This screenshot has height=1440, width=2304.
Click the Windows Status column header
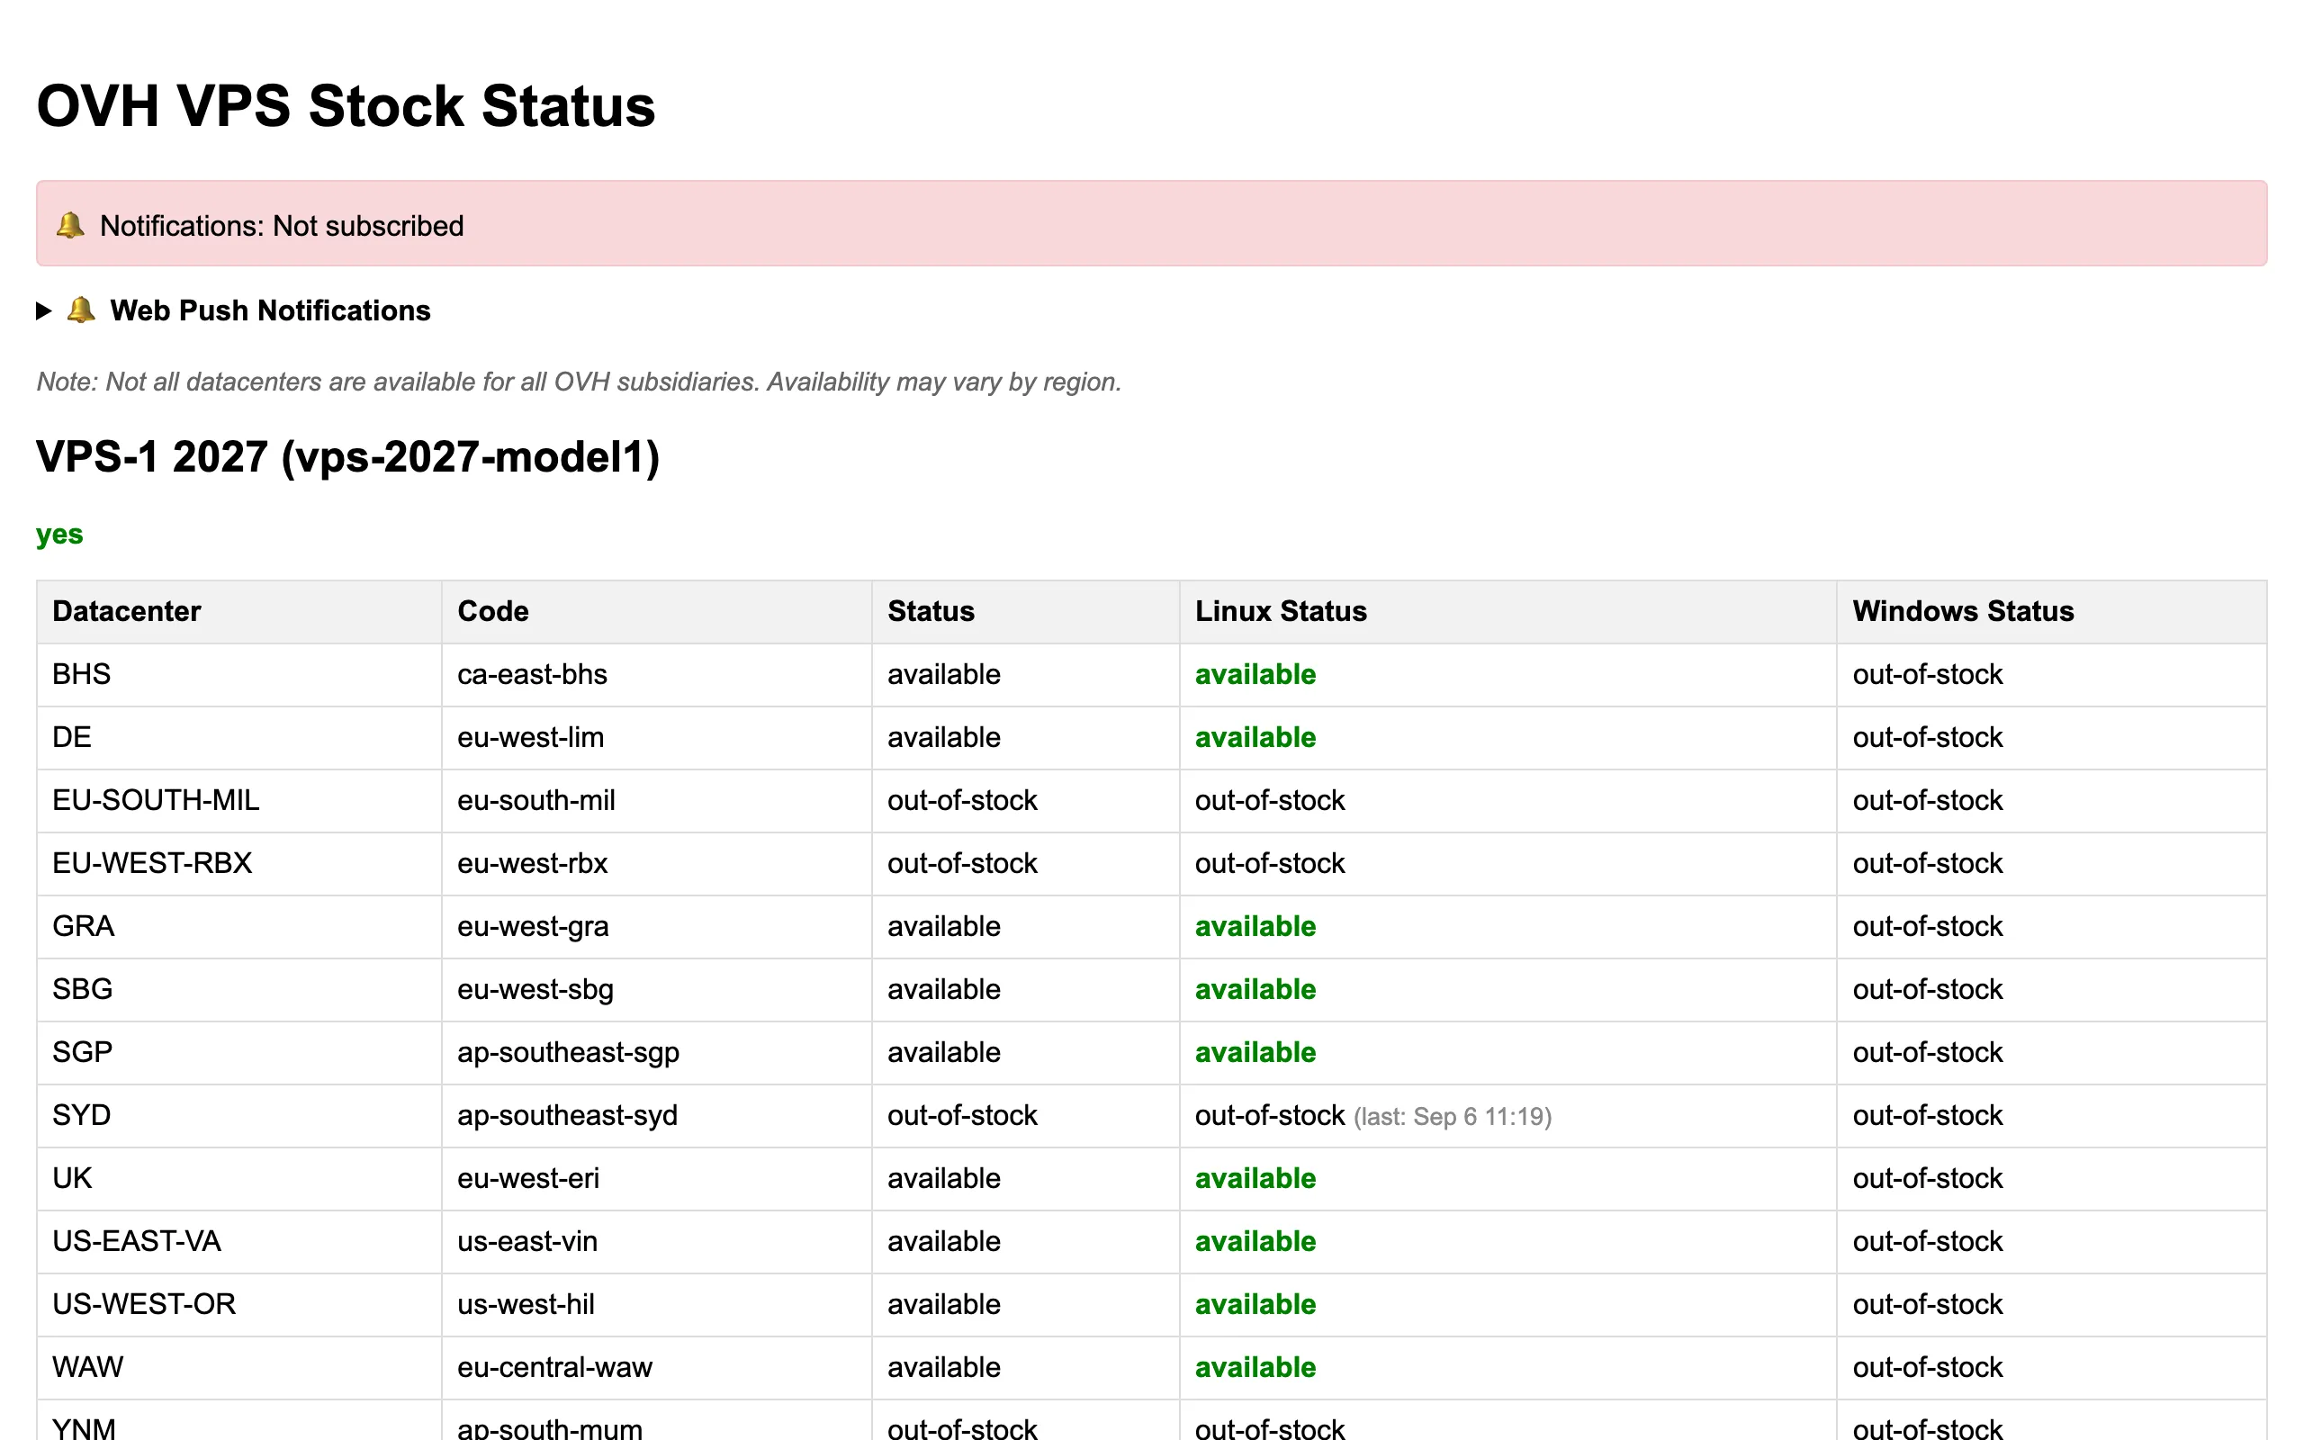(x=2051, y=611)
